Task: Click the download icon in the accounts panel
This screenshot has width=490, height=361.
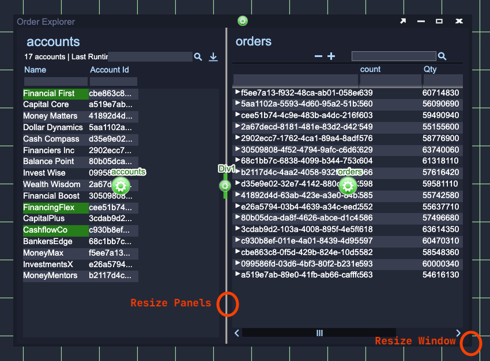Action: 213,57
